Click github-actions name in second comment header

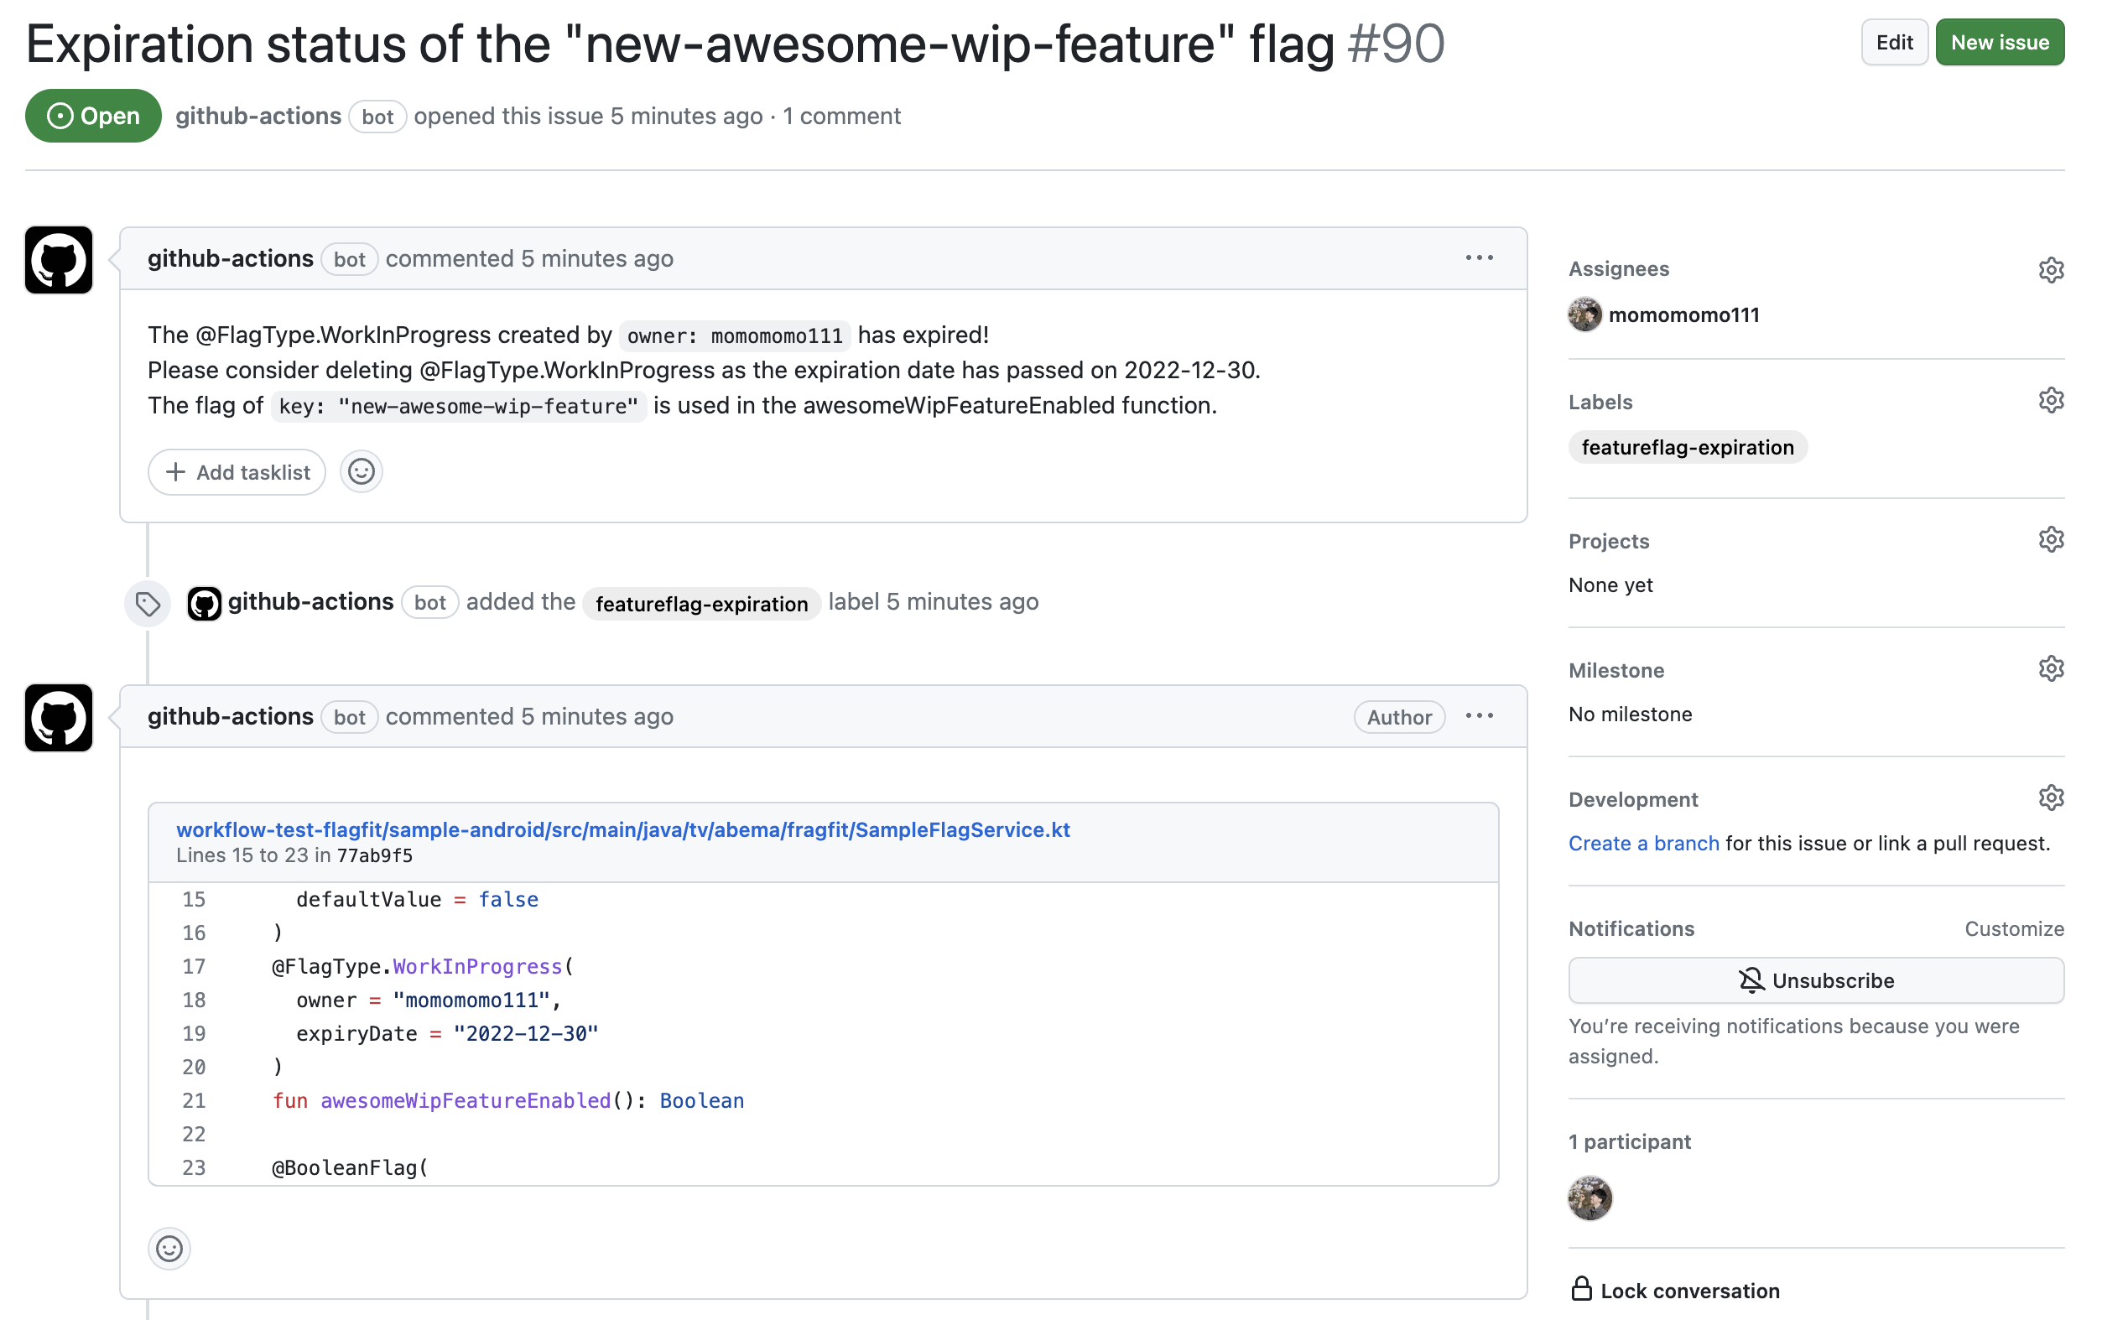point(231,717)
